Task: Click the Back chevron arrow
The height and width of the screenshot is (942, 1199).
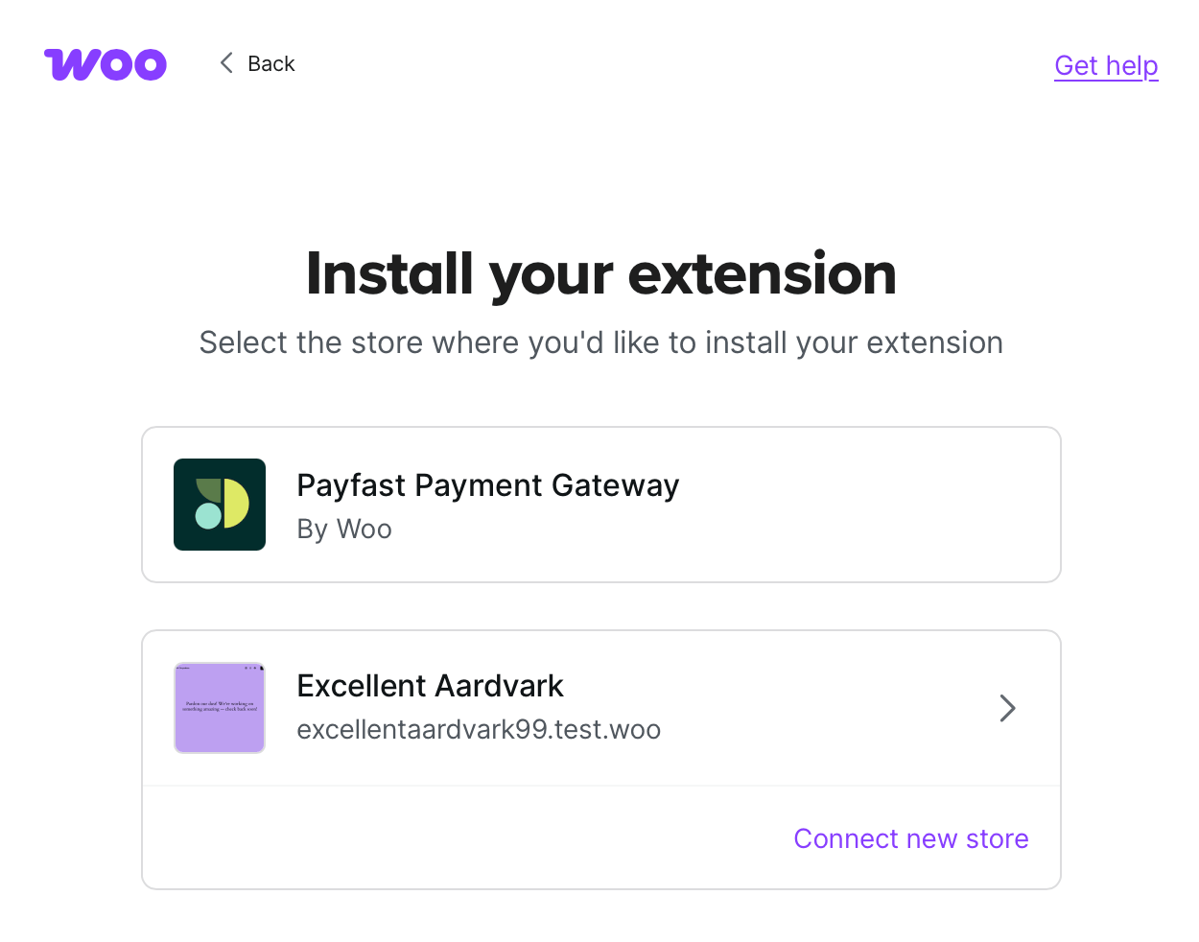Action: click(226, 63)
